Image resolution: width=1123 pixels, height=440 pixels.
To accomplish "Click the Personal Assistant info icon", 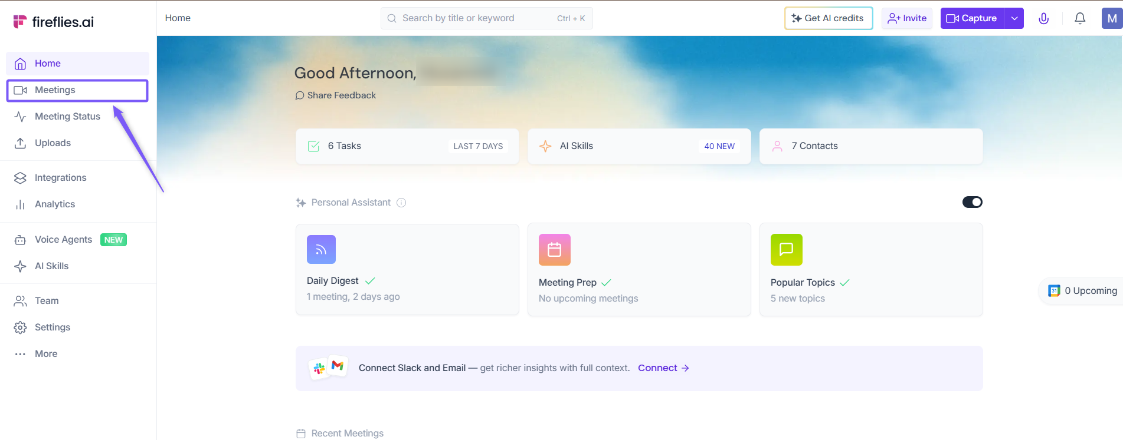I will click(401, 203).
